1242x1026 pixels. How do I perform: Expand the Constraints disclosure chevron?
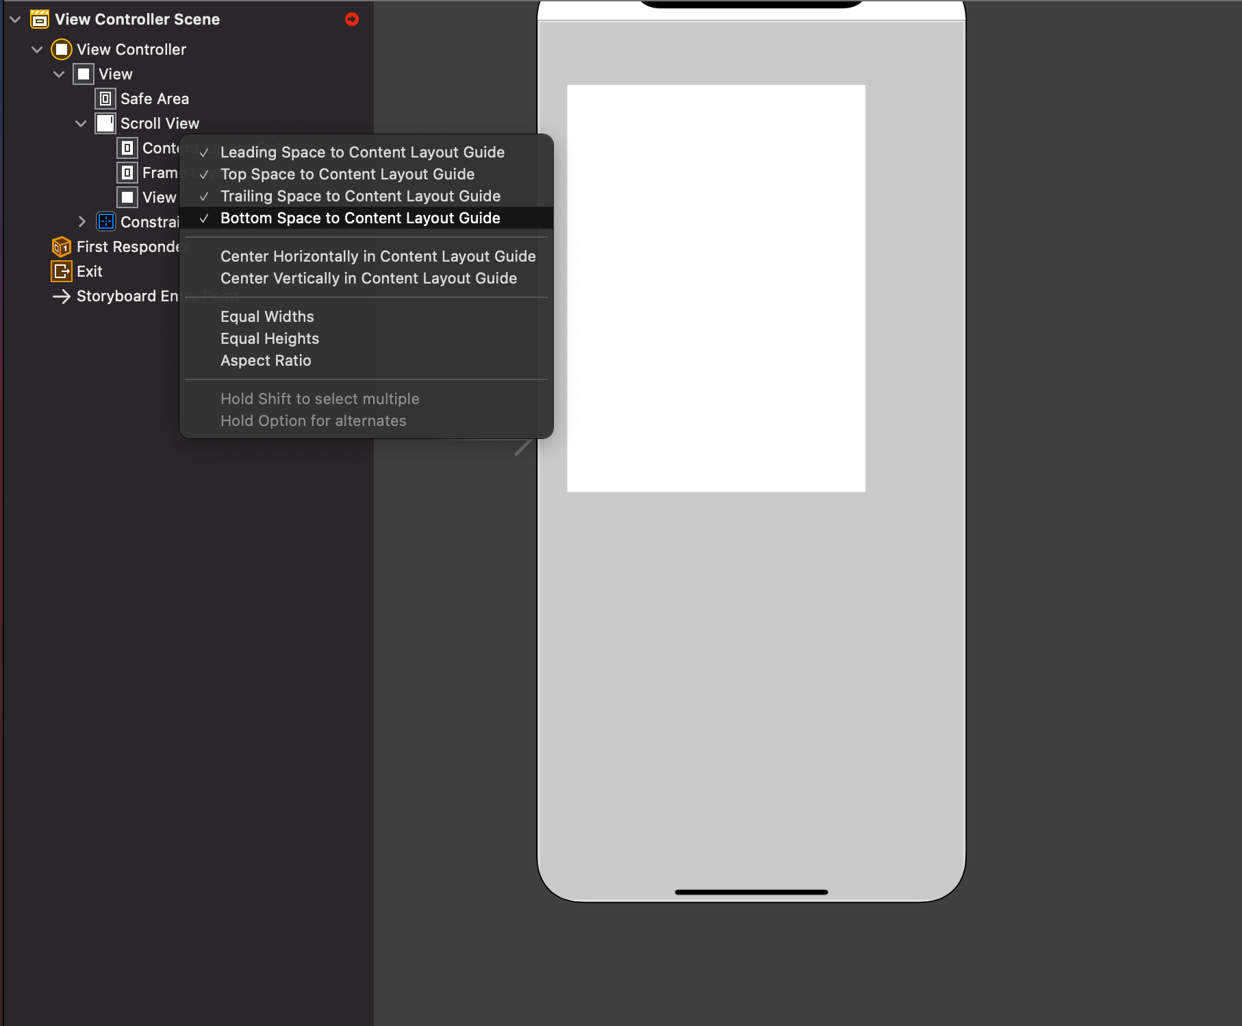(x=82, y=222)
